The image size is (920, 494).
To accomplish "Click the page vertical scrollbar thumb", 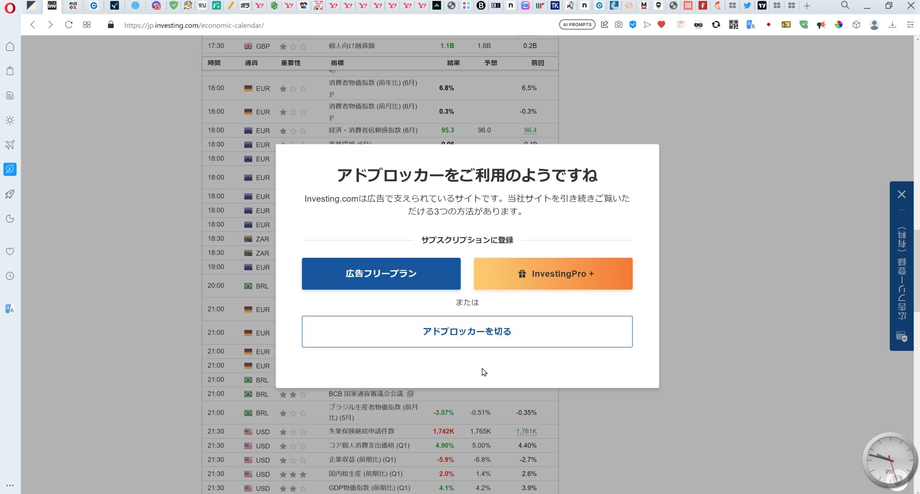I will 916,271.
